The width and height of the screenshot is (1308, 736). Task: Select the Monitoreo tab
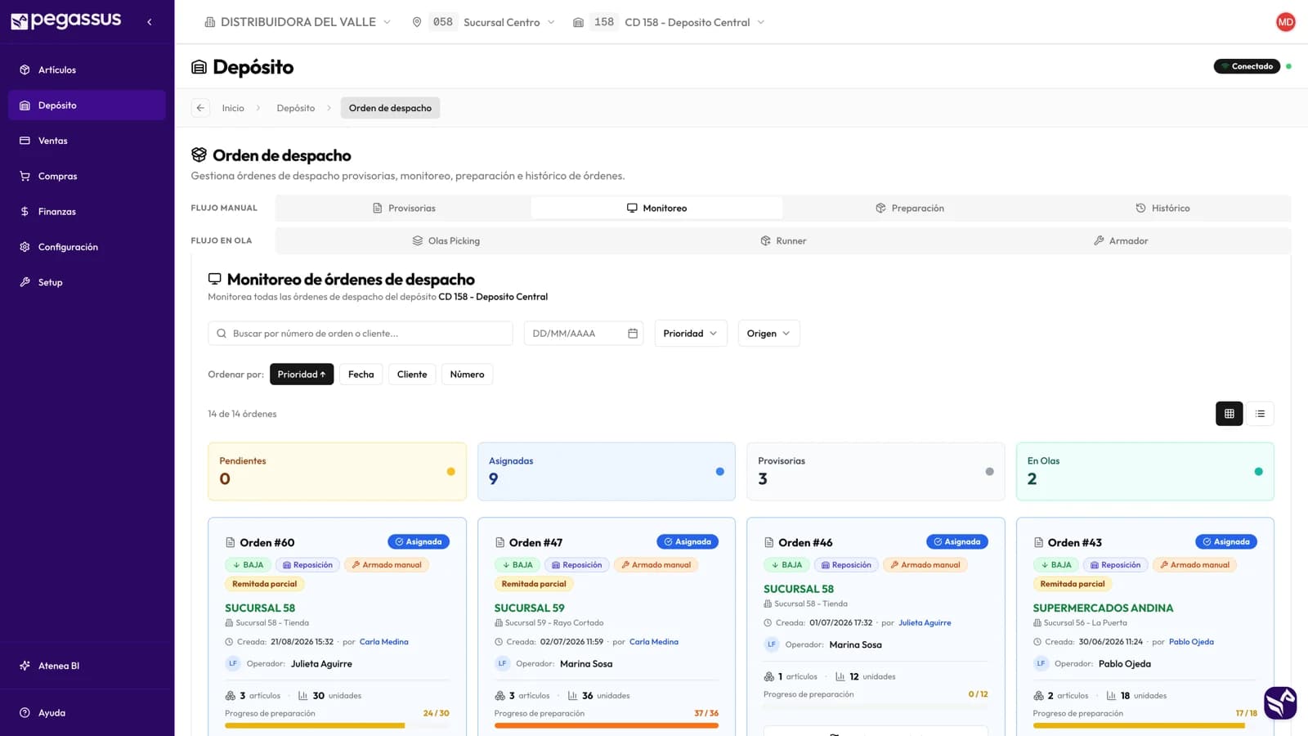point(656,209)
